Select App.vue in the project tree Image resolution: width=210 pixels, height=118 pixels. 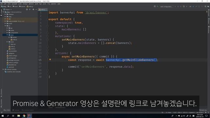tap(12, 44)
